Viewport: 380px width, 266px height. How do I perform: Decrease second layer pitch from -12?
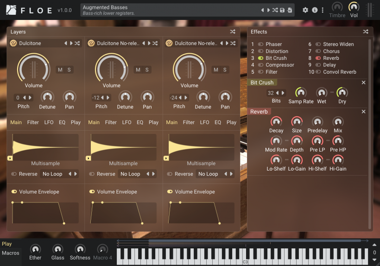click(102, 98)
